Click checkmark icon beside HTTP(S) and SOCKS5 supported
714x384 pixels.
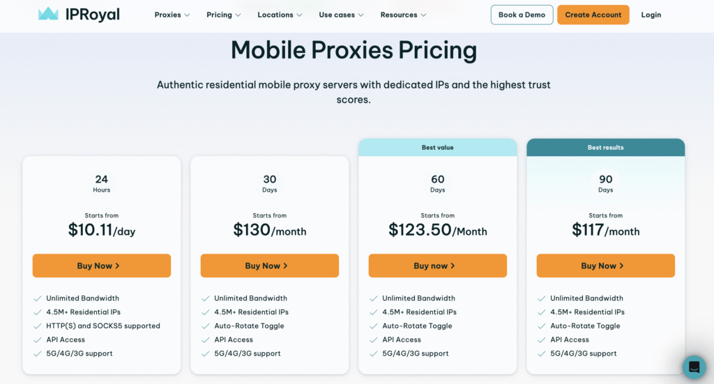pos(38,326)
